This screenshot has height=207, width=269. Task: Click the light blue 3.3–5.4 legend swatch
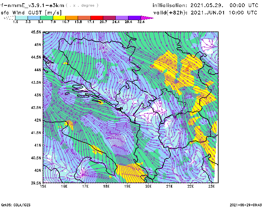(x=34, y=18)
